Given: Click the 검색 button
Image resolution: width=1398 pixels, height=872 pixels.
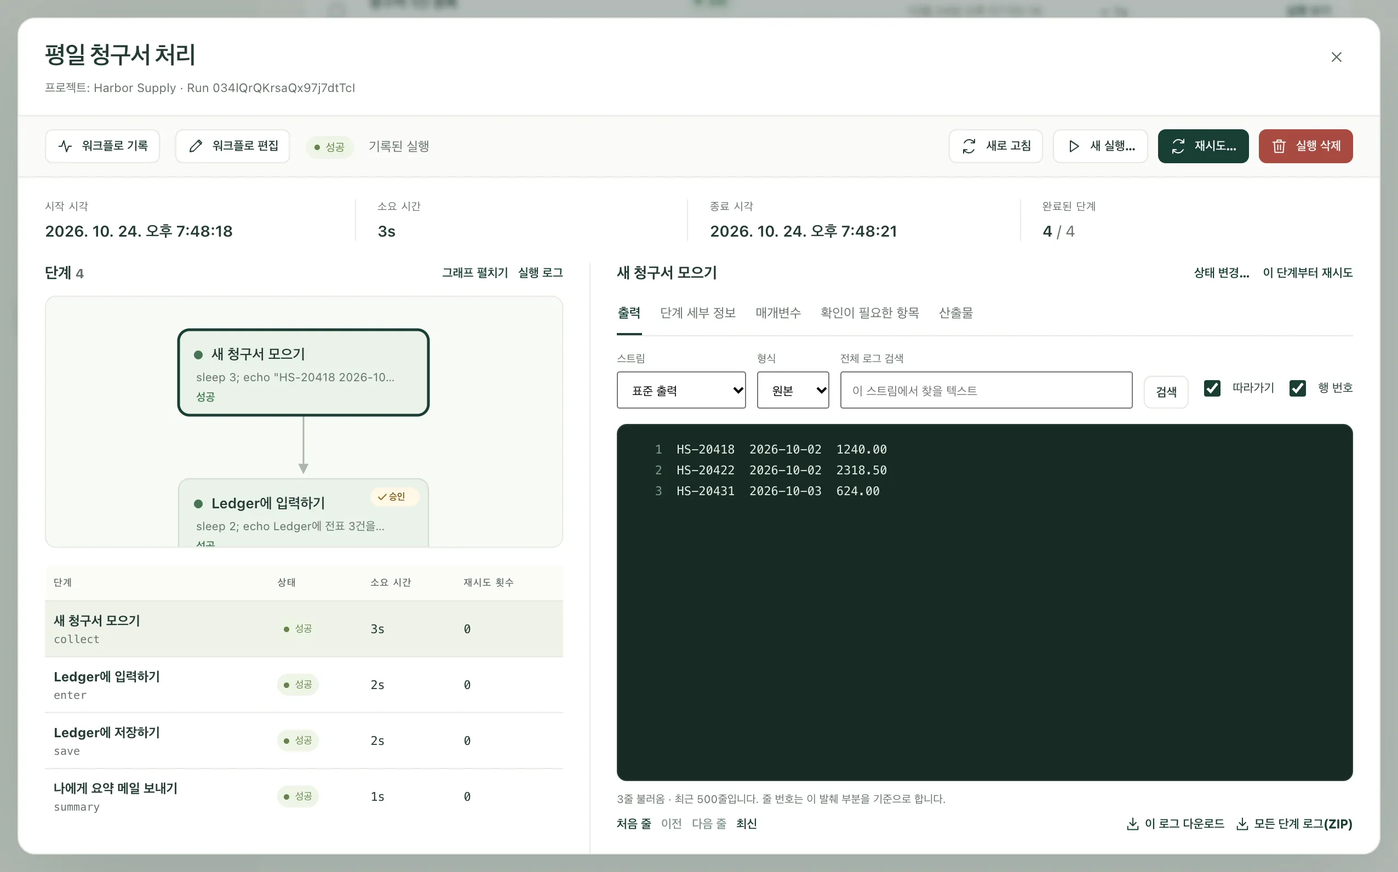Looking at the screenshot, I should point(1166,392).
